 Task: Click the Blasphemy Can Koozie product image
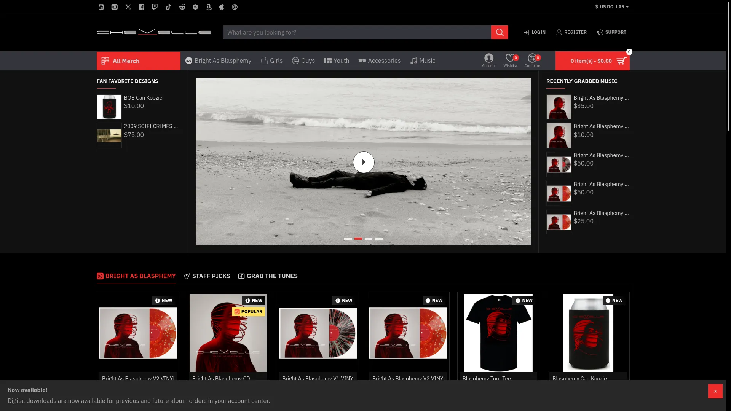coord(588,333)
